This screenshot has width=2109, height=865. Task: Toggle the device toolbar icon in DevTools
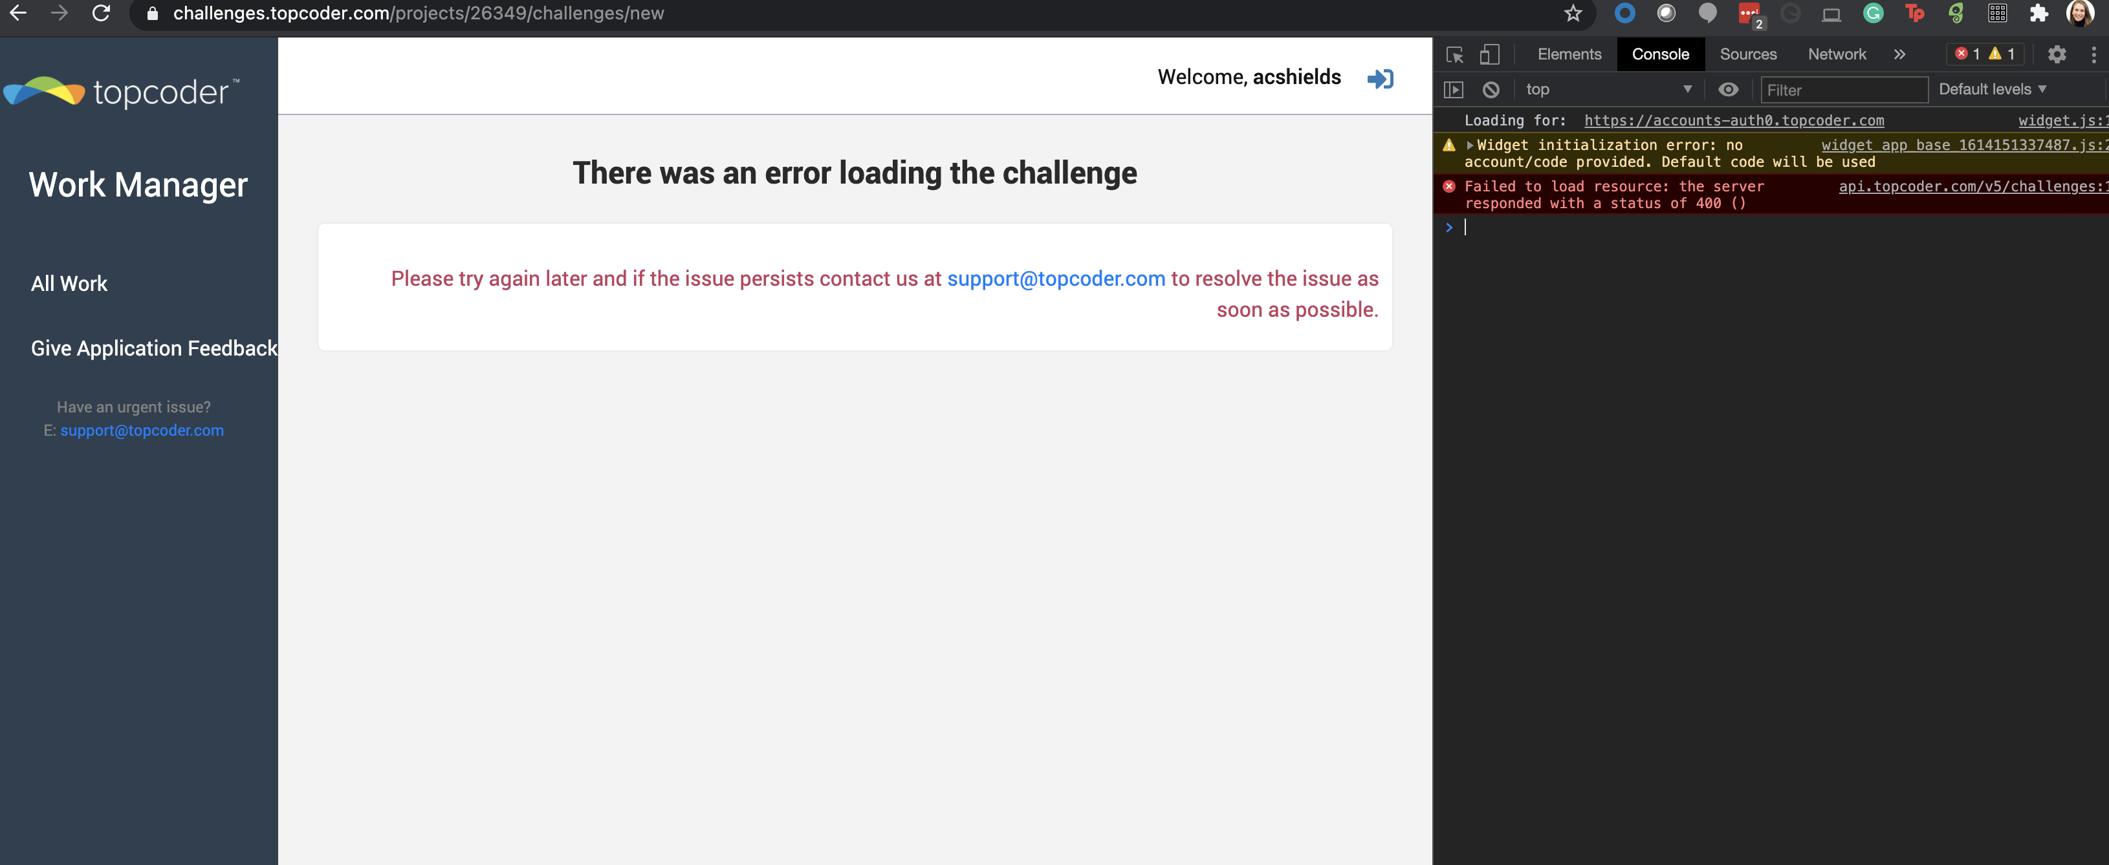coord(1489,55)
